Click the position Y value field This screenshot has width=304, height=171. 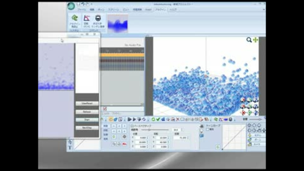click(141, 142)
